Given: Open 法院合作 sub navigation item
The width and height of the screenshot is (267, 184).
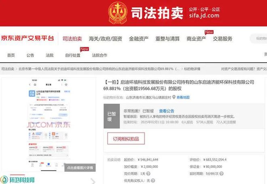Looking at the screenshot, I should 100,55.
